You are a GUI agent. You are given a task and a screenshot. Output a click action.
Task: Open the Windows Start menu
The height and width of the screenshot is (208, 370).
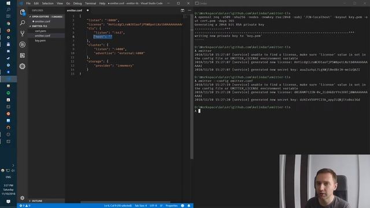8,3
